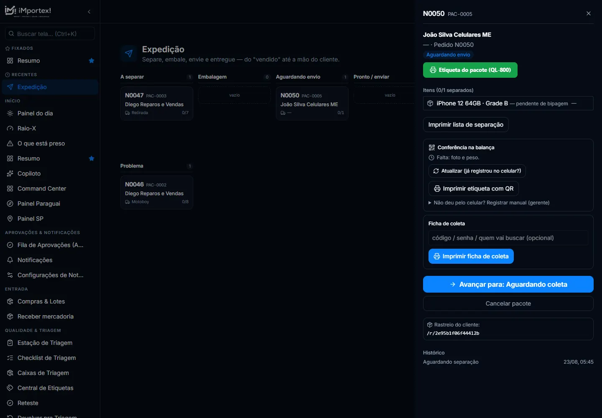Click the Painel Paraguai compass icon

[10, 204]
